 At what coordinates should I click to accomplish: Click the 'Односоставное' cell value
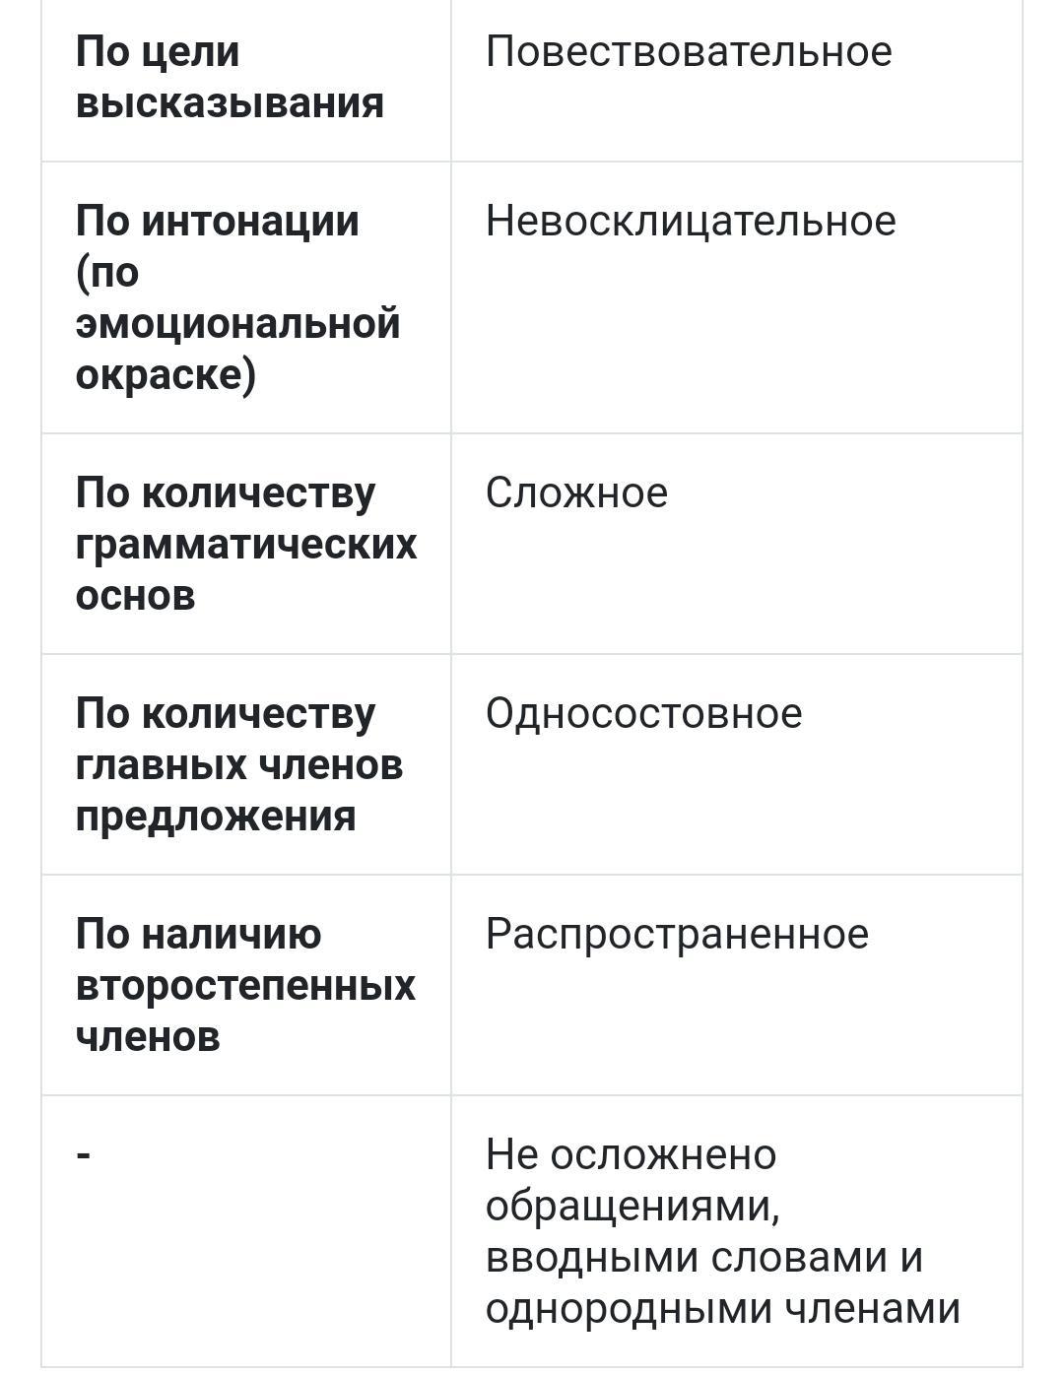pyautogui.click(x=643, y=713)
